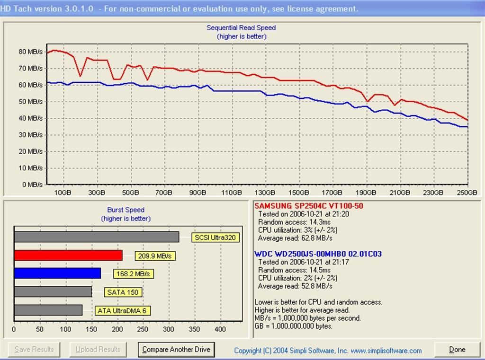Screen dimensions: 485x360
Task: Open the www.simplisoftware.com link
Action: tap(386, 351)
